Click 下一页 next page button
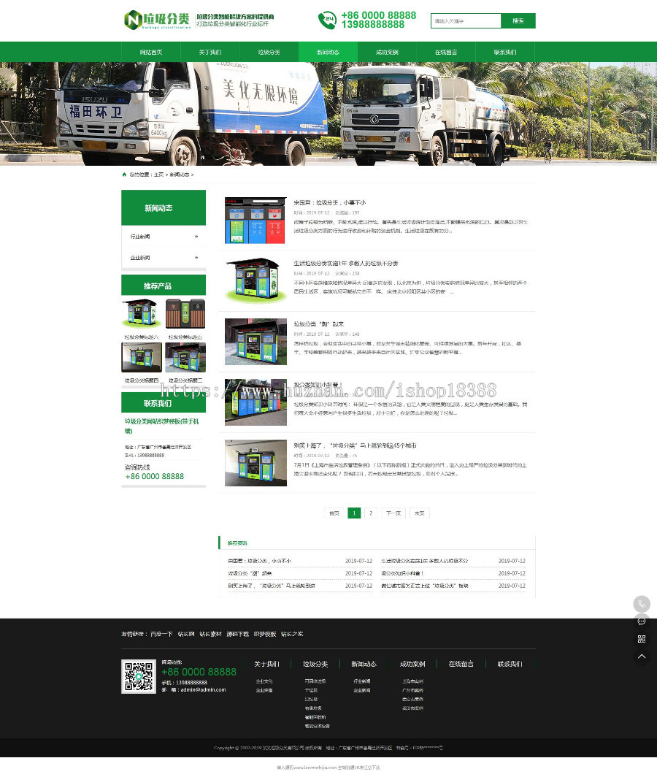The image size is (657, 777). tap(393, 513)
